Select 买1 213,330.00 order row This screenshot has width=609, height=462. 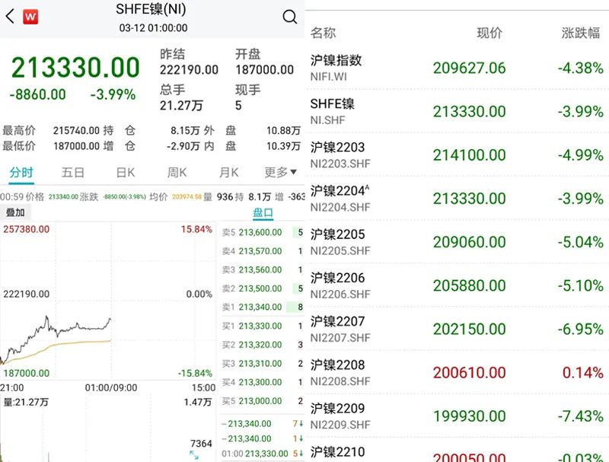[263, 326]
